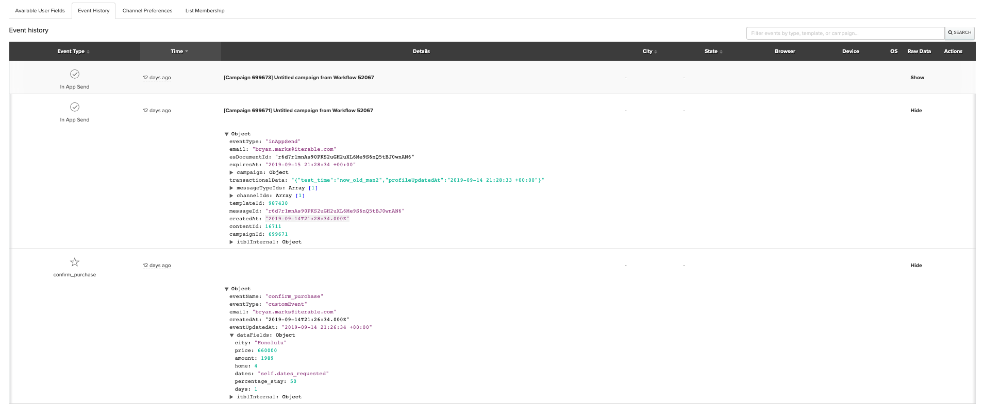Expand the campaign Object node
The height and width of the screenshot is (404, 983).
(x=231, y=172)
